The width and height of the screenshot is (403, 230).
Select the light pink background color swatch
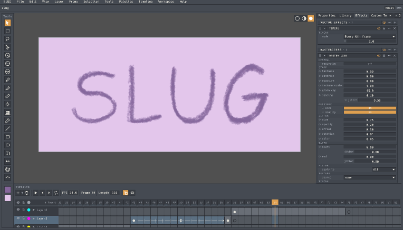(x=8, y=198)
